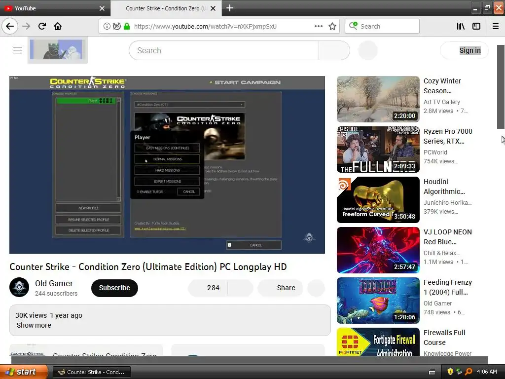Click the 4:06 AM taskbar clock
The height and width of the screenshot is (379, 505).
coord(487,372)
